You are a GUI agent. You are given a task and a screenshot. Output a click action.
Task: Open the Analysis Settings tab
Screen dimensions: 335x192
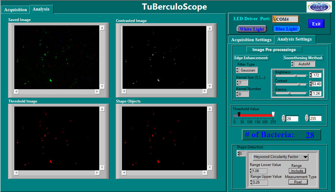tap(294, 39)
